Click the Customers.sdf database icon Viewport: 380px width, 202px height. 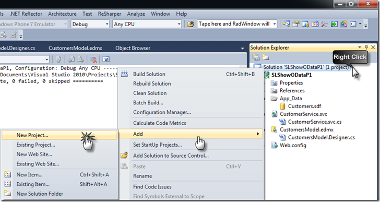pos(282,106)
